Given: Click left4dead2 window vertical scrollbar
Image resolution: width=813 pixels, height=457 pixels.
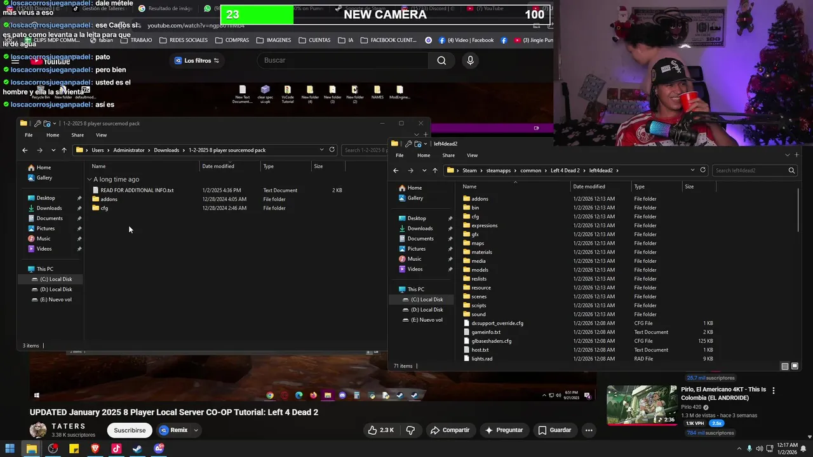Looking at the screenshot, I should pos(798,210).
